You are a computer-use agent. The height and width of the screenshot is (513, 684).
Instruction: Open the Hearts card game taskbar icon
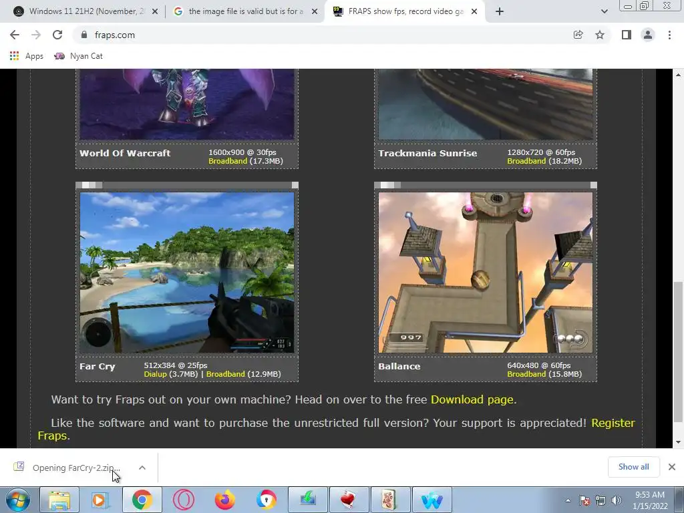pyautogui.click(x=349, y=500)
